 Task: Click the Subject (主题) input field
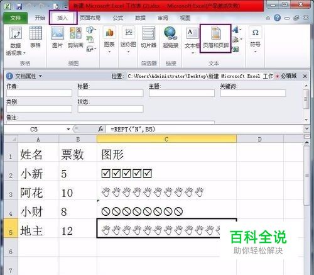click(x=181, y=93)
